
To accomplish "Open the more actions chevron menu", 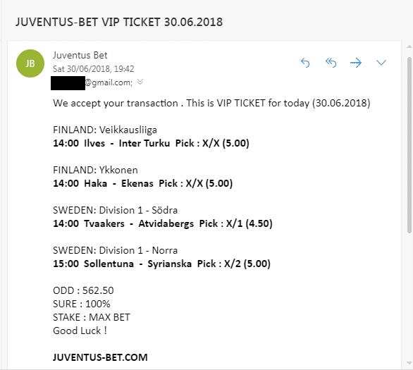I will coord(381,63).
